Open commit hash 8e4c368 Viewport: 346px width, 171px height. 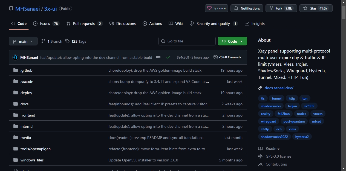pyautogui.click(x=183, y=57)
